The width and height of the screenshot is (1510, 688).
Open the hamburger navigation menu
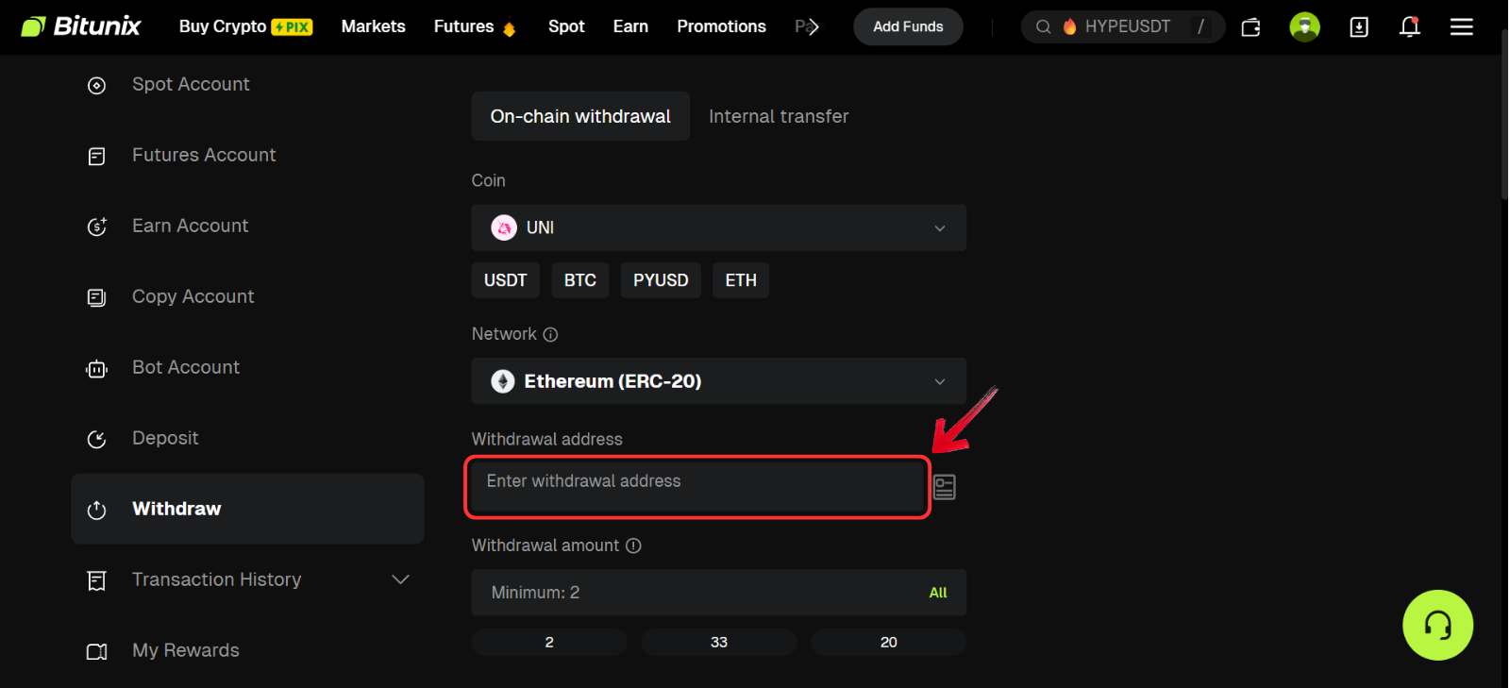[1461, 26]
